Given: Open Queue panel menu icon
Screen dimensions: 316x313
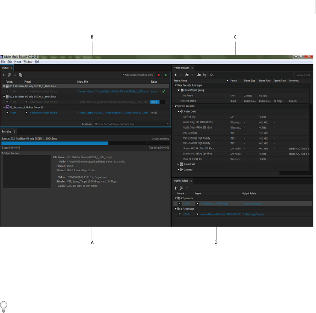Looking at the screenshot, I should [x=11, y=68].
